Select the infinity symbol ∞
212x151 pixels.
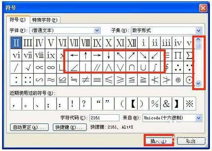(51, 67)
